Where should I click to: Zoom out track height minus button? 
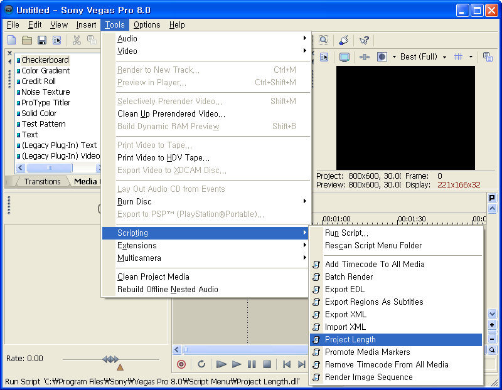tap(492, 338)
